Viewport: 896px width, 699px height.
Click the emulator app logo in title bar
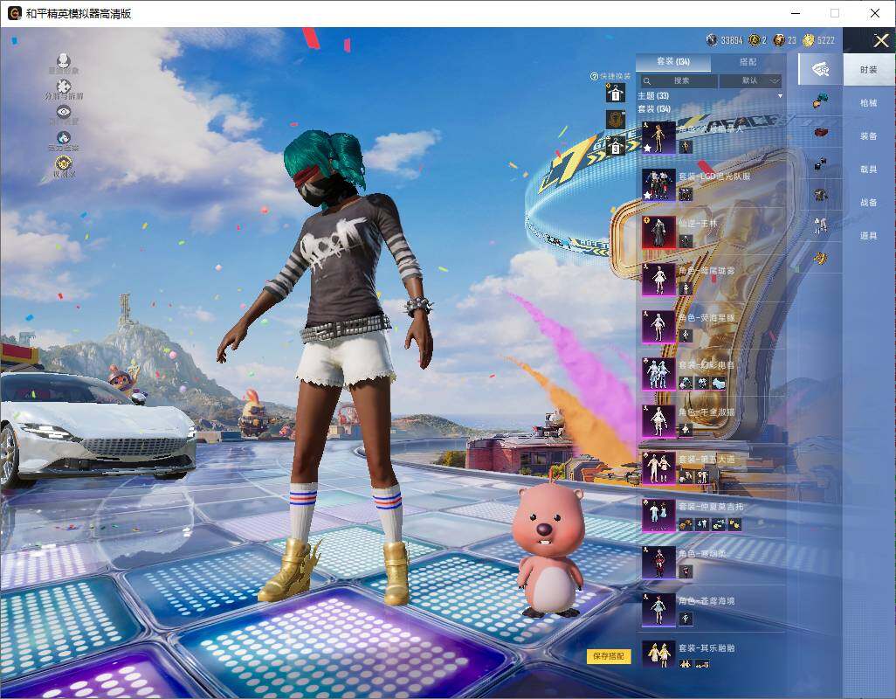point(14,12)
